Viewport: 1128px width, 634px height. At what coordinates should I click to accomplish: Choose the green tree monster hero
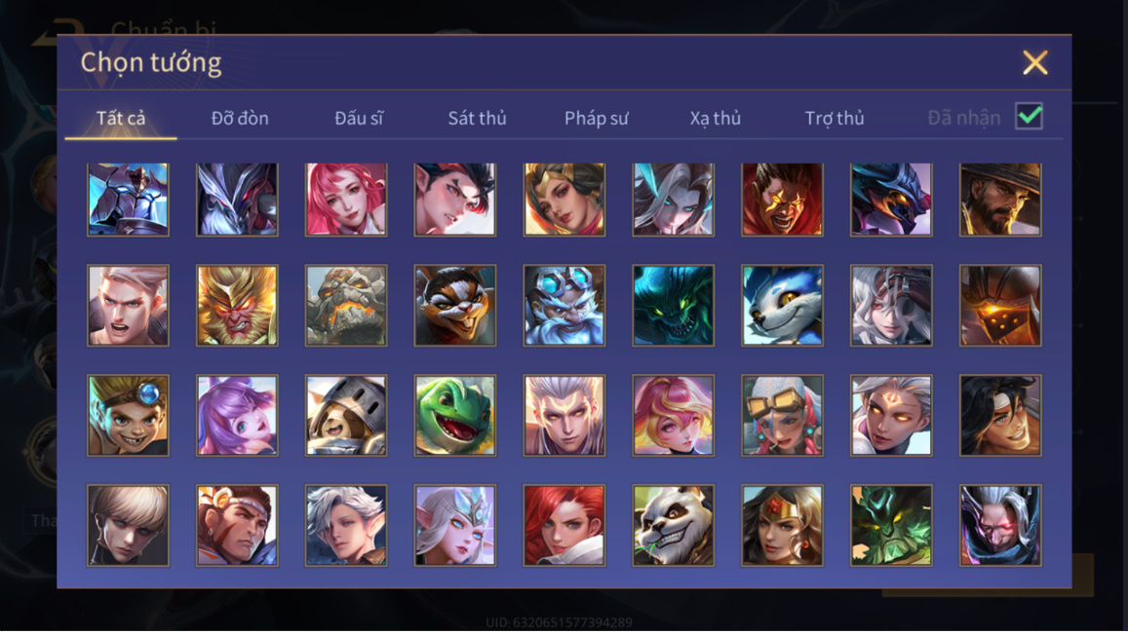click(x=891, y=525)
